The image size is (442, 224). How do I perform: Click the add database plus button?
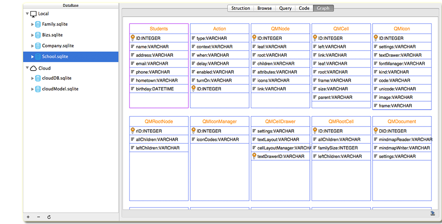tap(28, 217)
